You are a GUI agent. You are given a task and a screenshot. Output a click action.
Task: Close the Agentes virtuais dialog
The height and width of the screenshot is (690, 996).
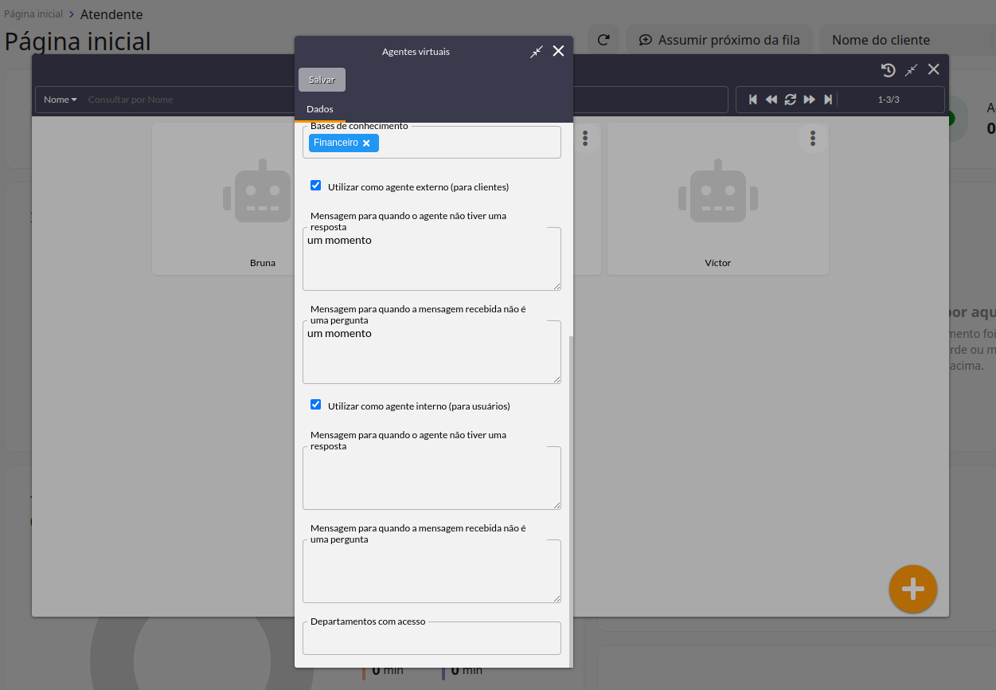tap(558, 51)
